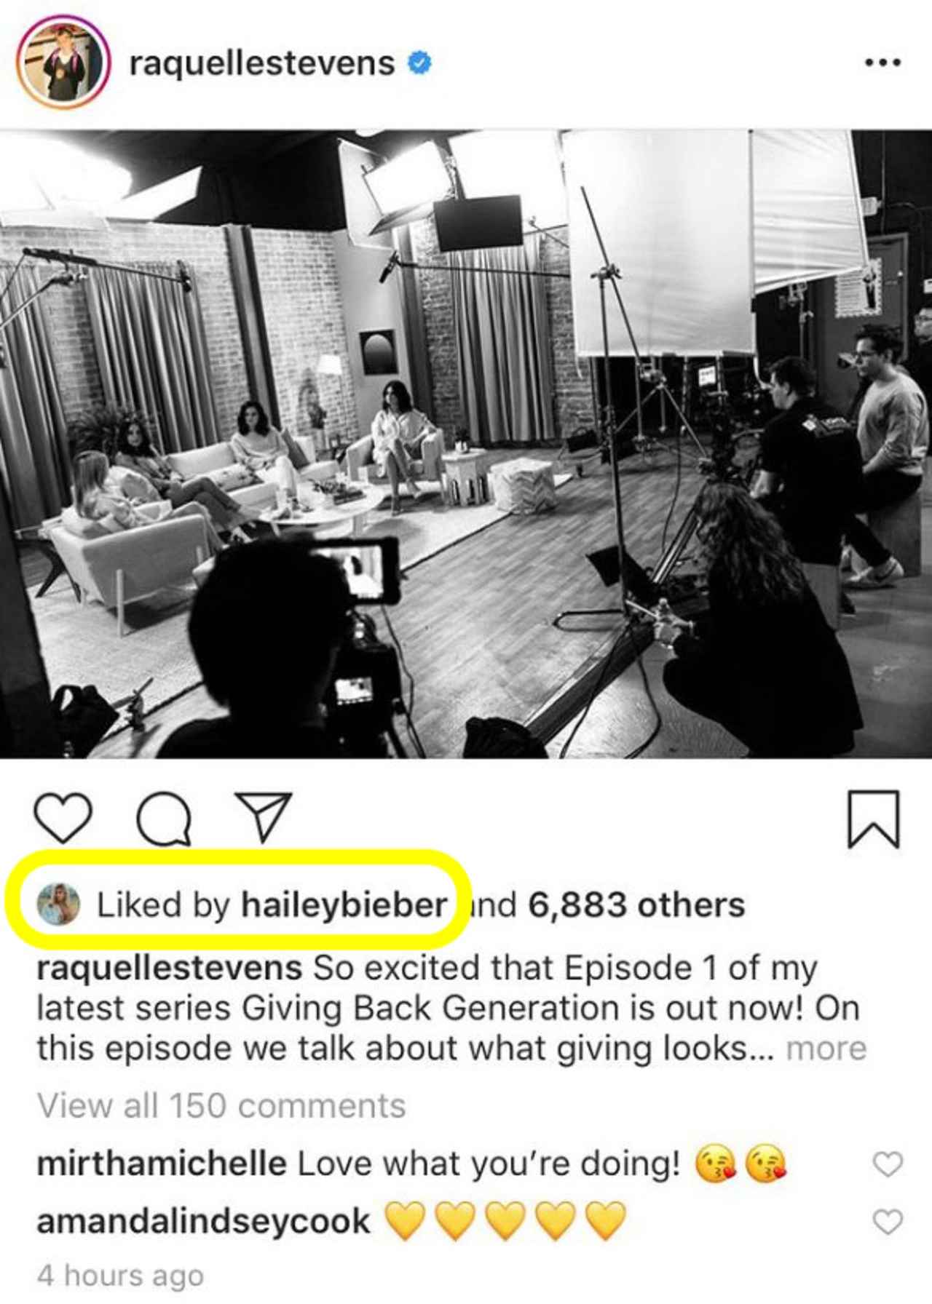View the 6,883 others who liked
Viewport: 932px width, 1304px height.
(636, 905)
